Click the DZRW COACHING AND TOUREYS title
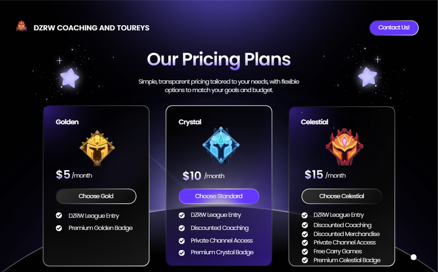Viewport: 438px width, 272px height. [91, 28]
